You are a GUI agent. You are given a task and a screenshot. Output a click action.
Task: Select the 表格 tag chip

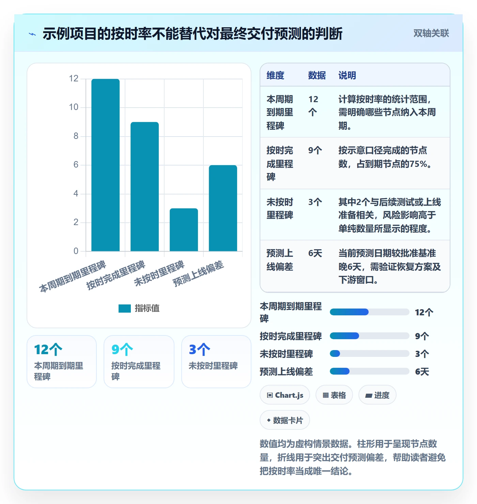tap(334, 395)
